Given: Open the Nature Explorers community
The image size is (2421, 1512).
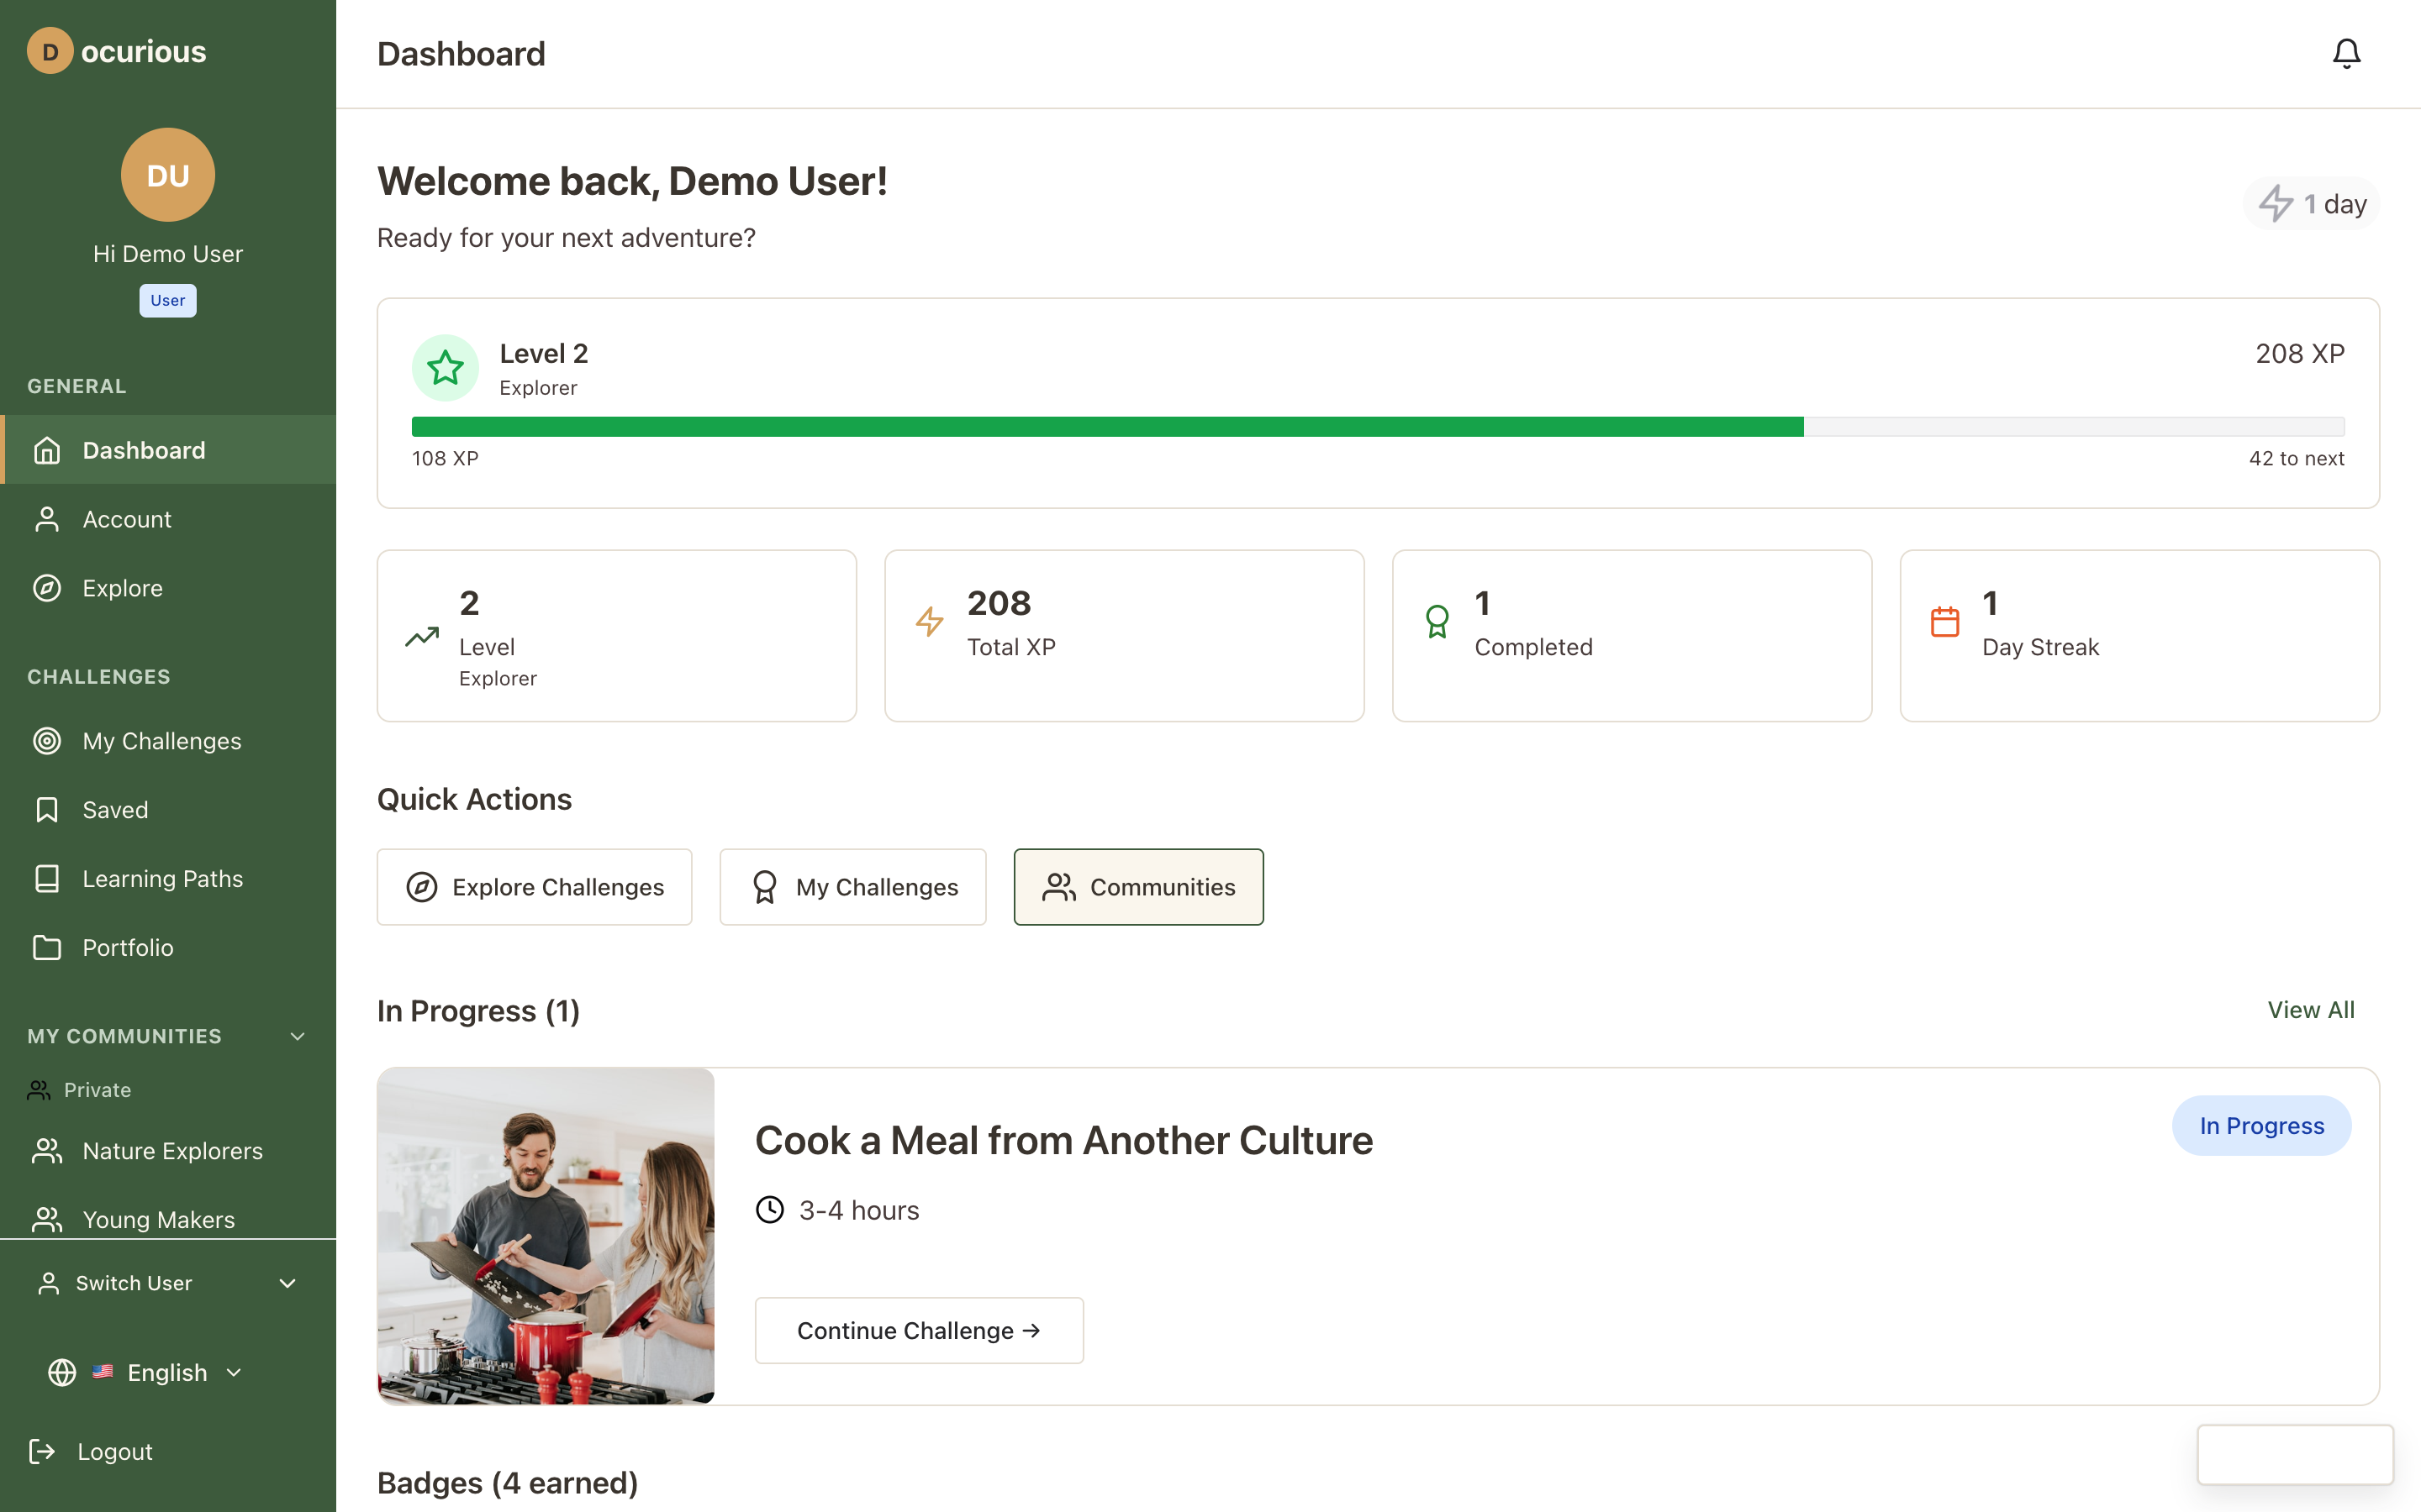Looking at the screenshot, I should [x=172, y=1151].
